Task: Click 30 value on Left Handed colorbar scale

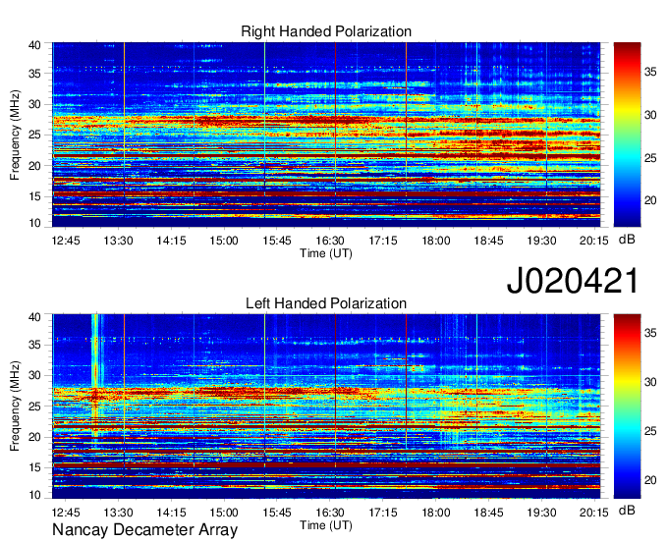Action: pos(650,382)
